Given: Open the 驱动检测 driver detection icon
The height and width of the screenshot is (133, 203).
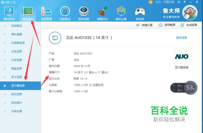Looking at the screenshot, I should pos(84,13).
